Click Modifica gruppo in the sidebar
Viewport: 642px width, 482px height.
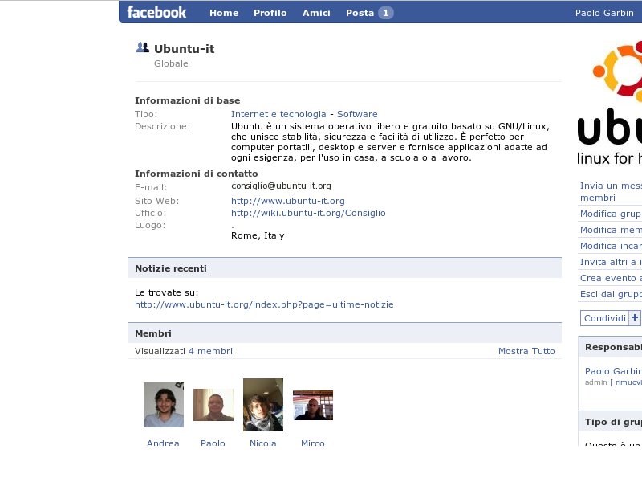611,214
